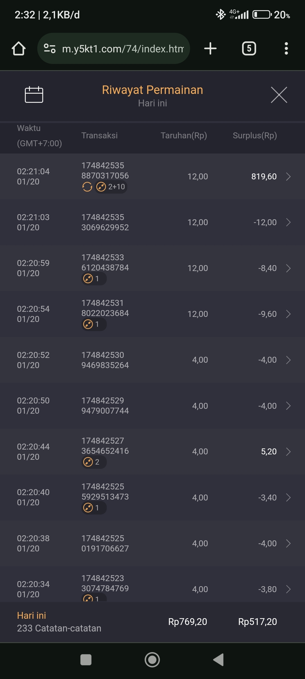Tap the site settings icon in address bar
Screen dimensions: 305x679
pos(50,48)
